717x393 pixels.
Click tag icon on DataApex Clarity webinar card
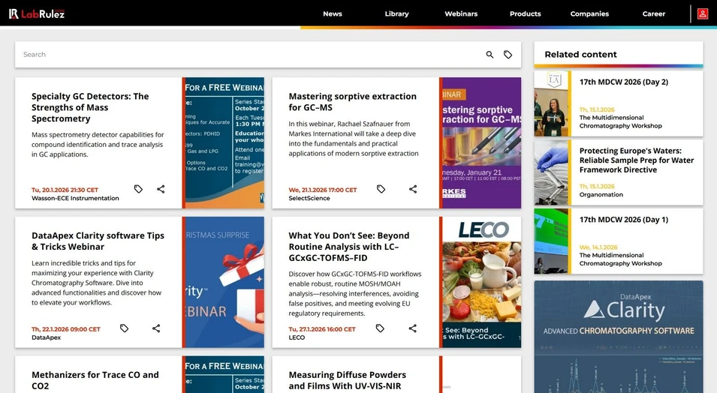[x=125, y=328]
